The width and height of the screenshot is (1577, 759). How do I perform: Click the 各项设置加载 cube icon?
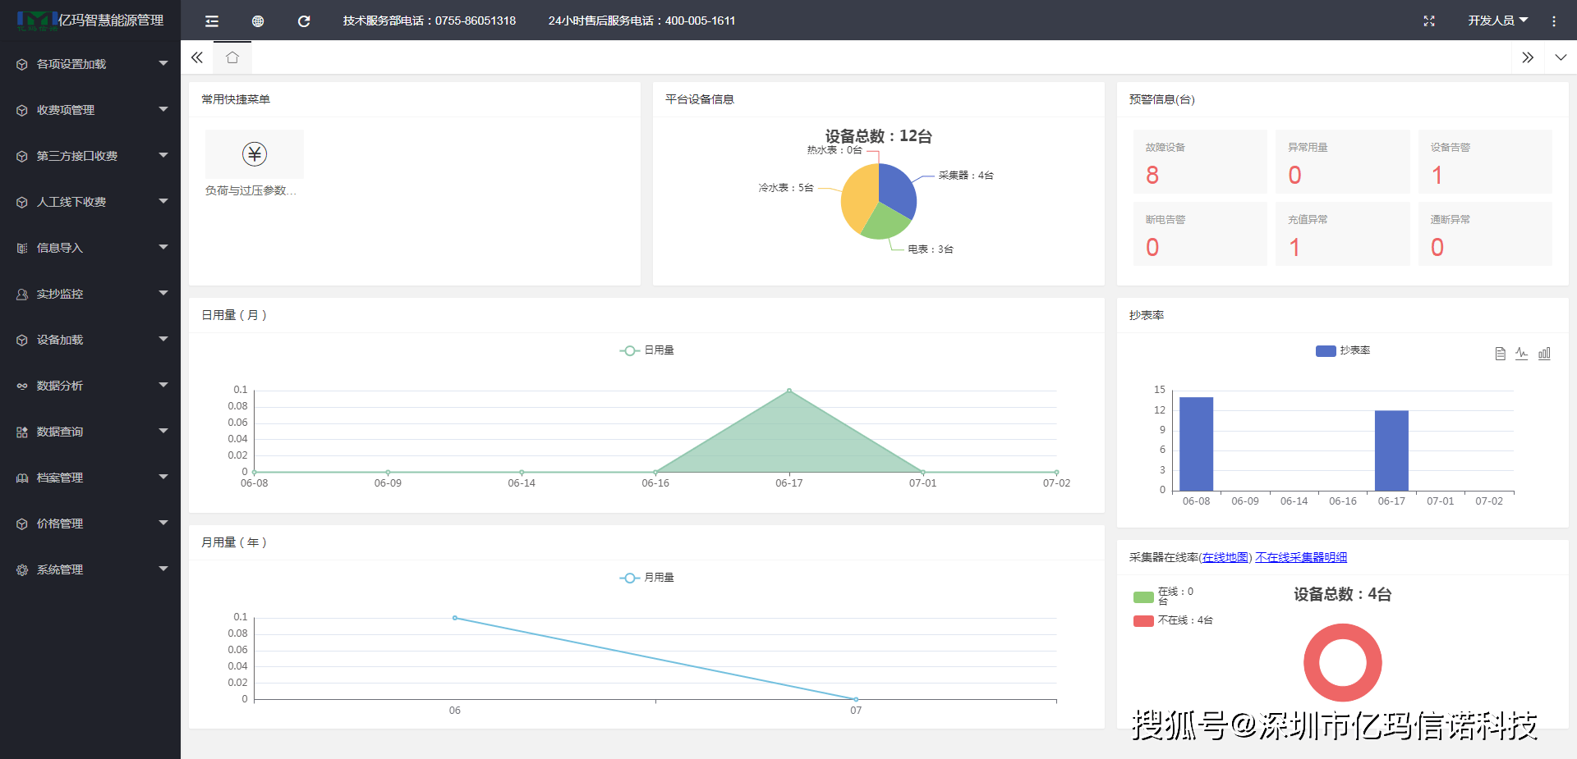tap(22, 64)
